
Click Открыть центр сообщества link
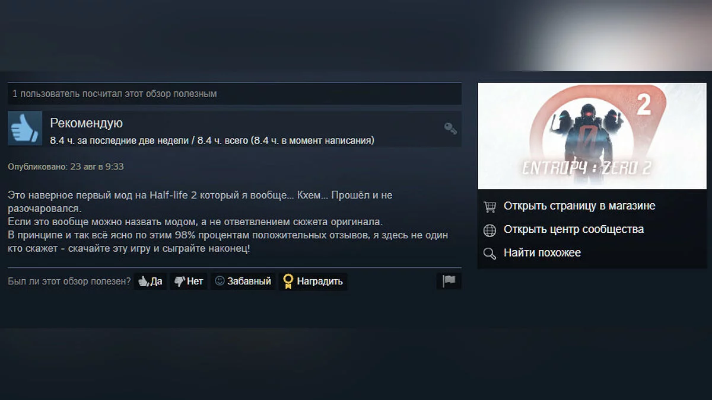573,229
